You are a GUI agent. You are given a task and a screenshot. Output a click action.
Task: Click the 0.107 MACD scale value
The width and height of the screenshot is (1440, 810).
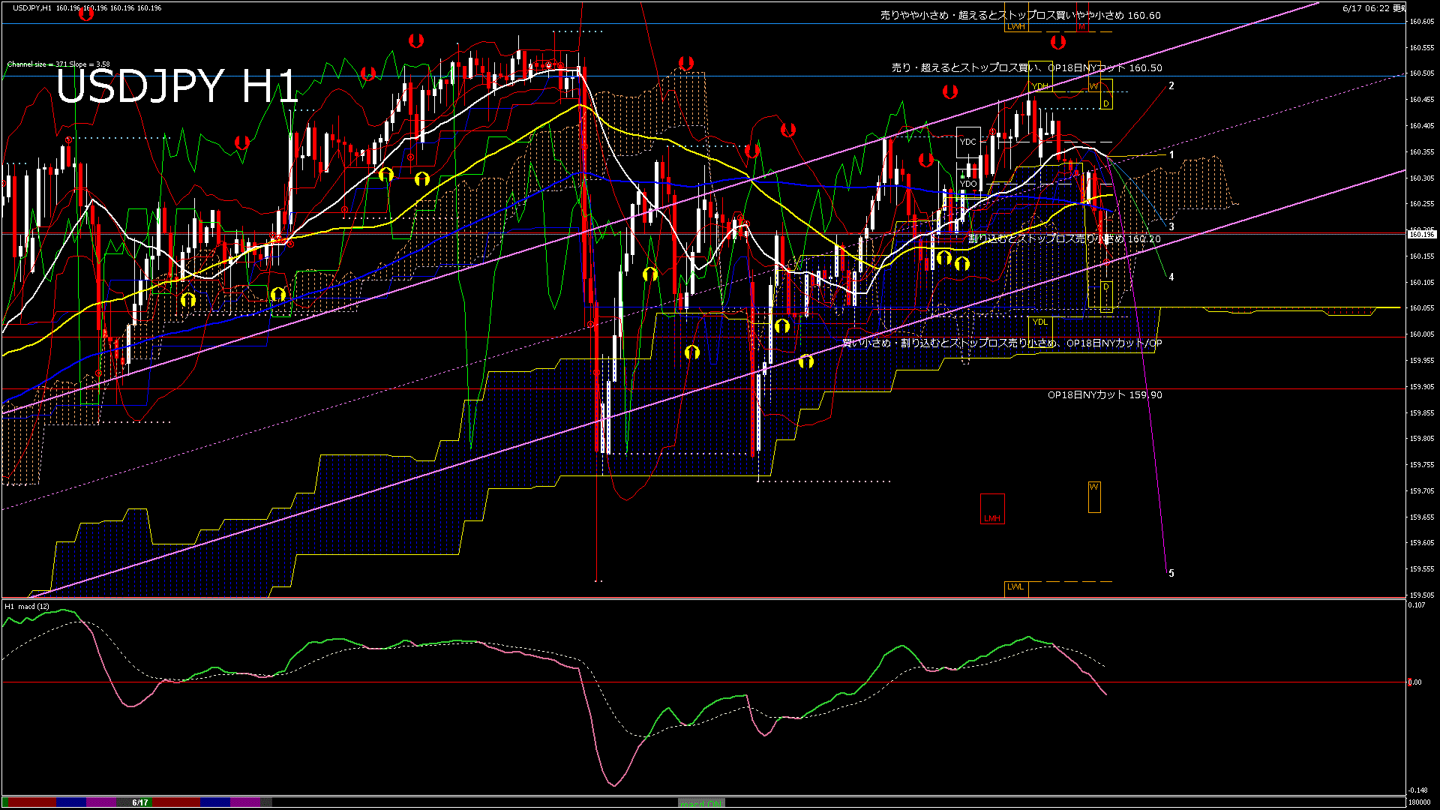tap(1417, 605)
